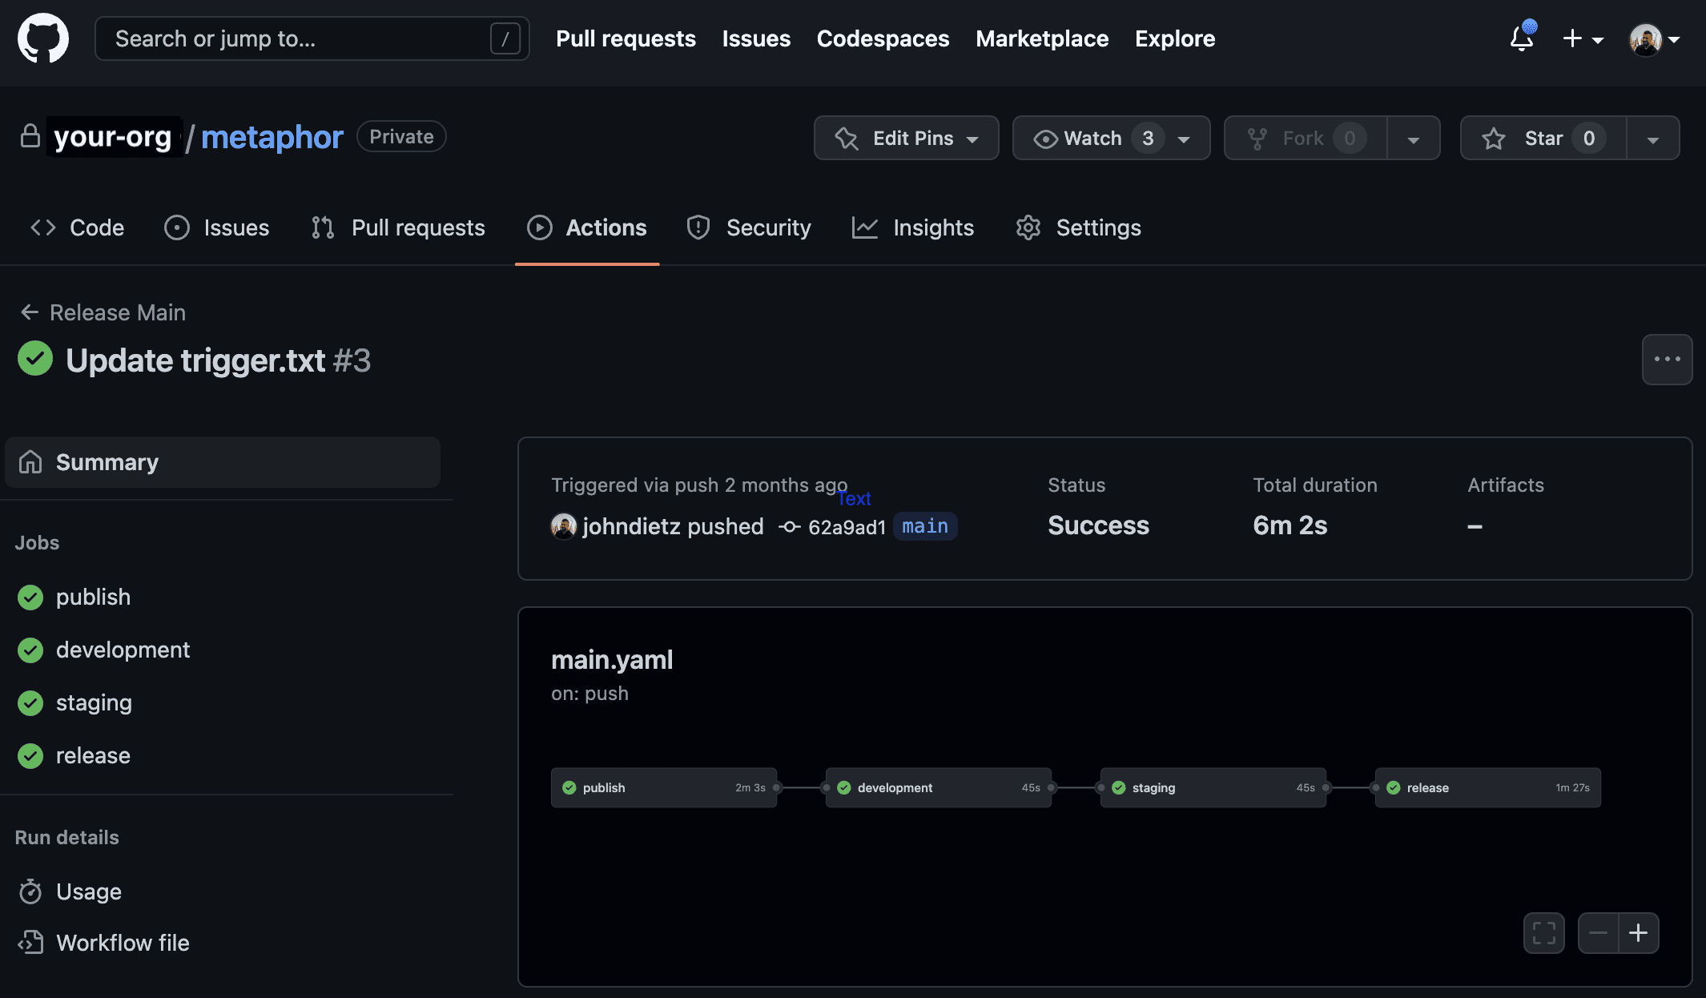Open the user avatar menu
The height and width of the screenshot is (998, 1706).
coord(1655,38)
